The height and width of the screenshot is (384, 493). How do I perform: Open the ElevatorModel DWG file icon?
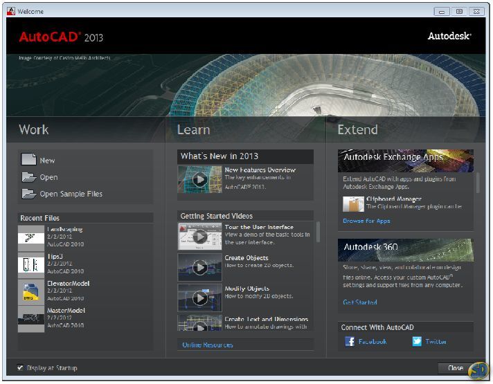(31, 292)
